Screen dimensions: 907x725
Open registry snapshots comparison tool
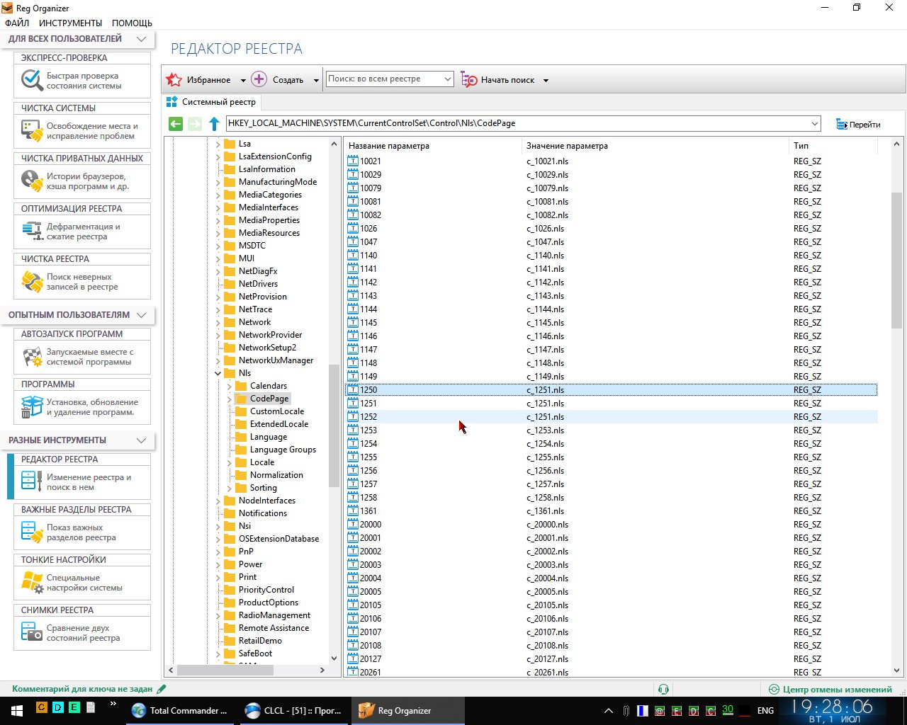click(x=82, y=633)
